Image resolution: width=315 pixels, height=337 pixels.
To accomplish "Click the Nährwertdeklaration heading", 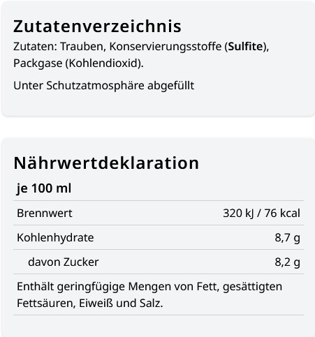I will tap(106, 163).
